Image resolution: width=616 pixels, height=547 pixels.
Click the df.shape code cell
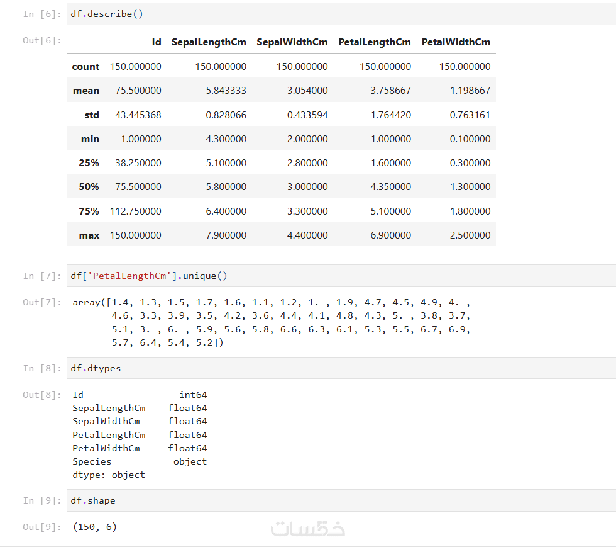[x=339, y=500]
